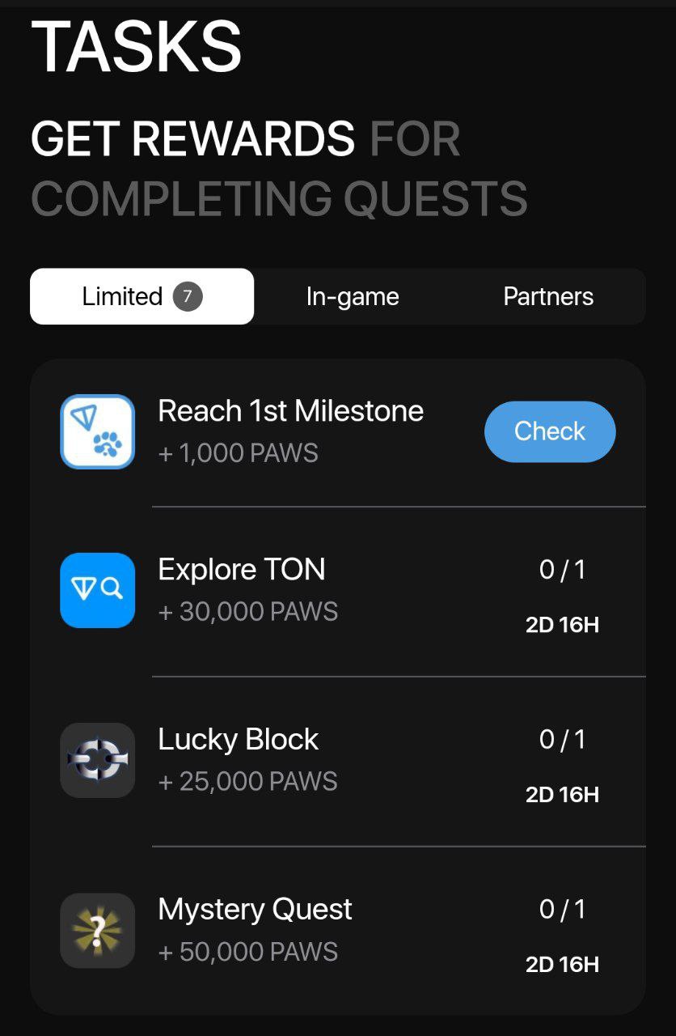Tap the Lucky Block arrows icon
Screen dimensions: 676x1036
pos(98,760)
